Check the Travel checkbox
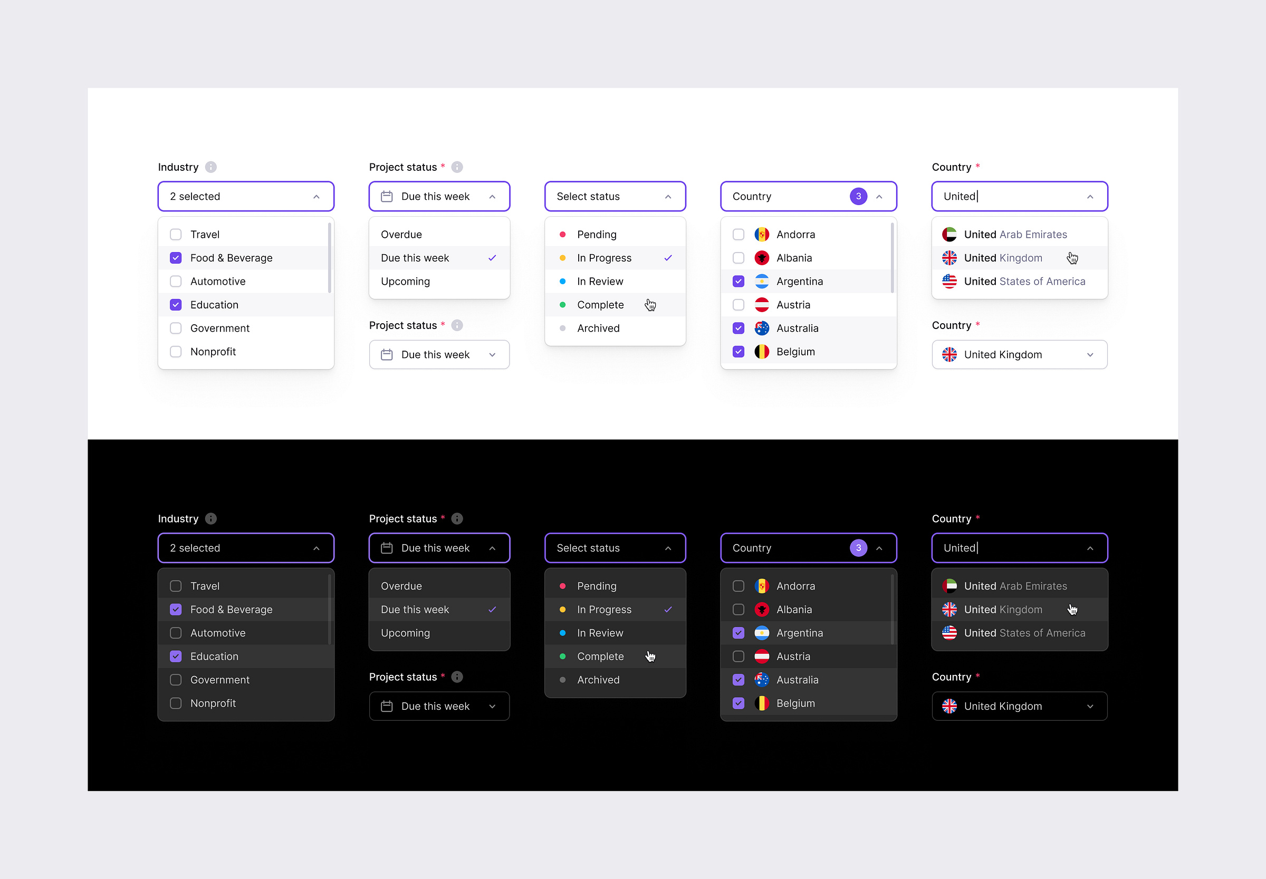Viewport: 1266px width, 879px height. tap(176, 234)
